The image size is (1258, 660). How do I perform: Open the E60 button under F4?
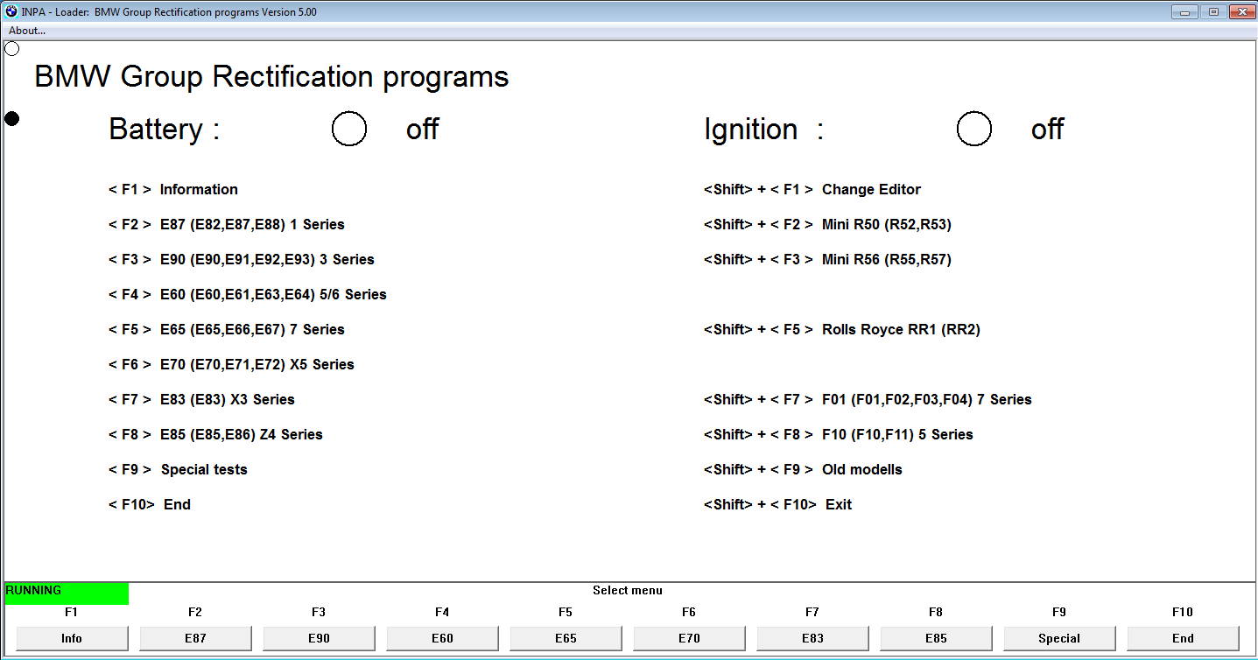442,638
